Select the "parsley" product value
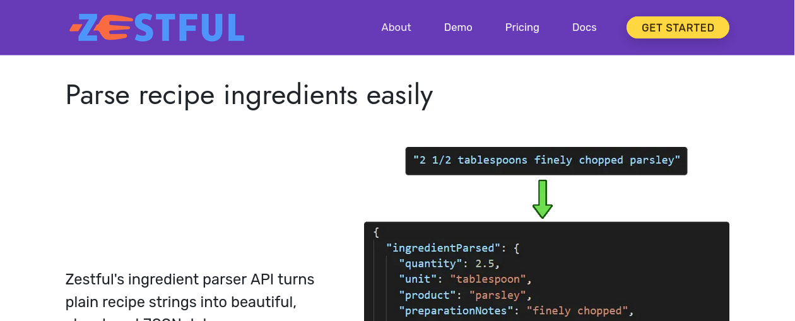 pos(500,295)
